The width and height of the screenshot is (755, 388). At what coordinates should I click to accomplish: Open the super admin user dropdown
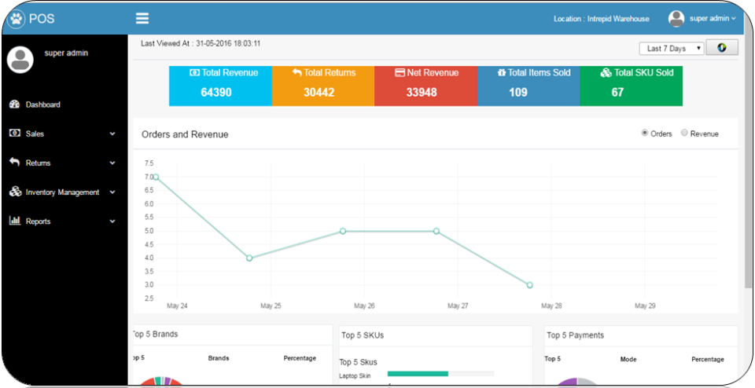[713, 19]
